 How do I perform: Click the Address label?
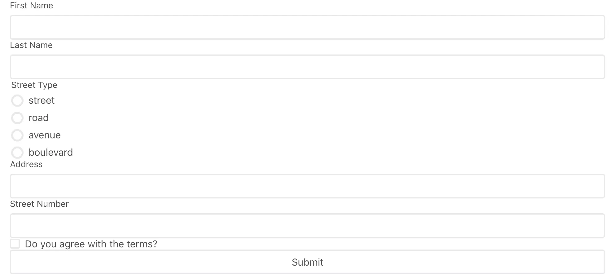(26, 164)
